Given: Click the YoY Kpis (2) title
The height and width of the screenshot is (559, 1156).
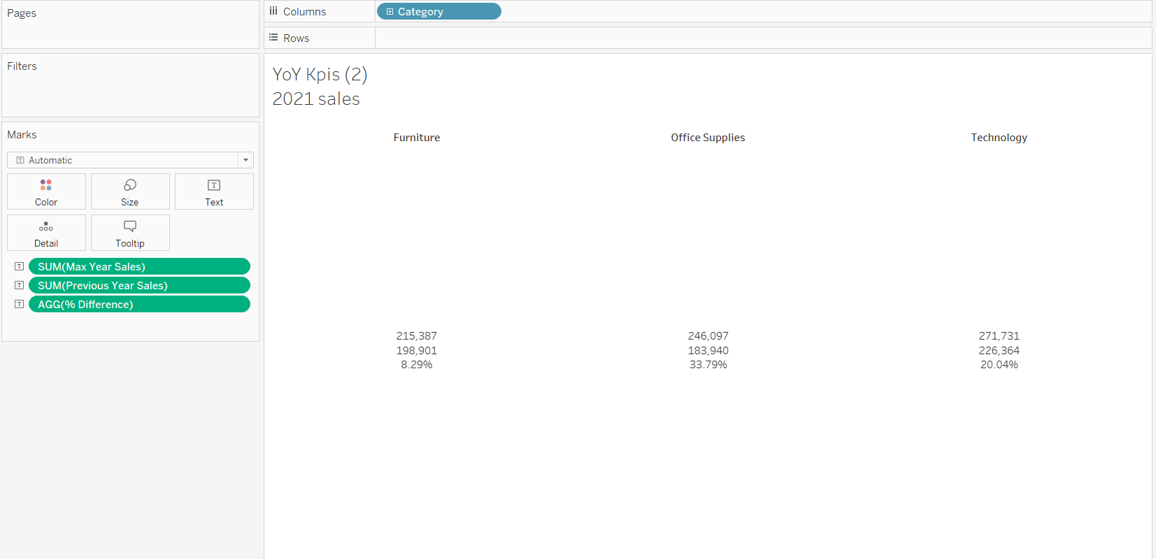Looking at the screenshot, I should 320,74.
